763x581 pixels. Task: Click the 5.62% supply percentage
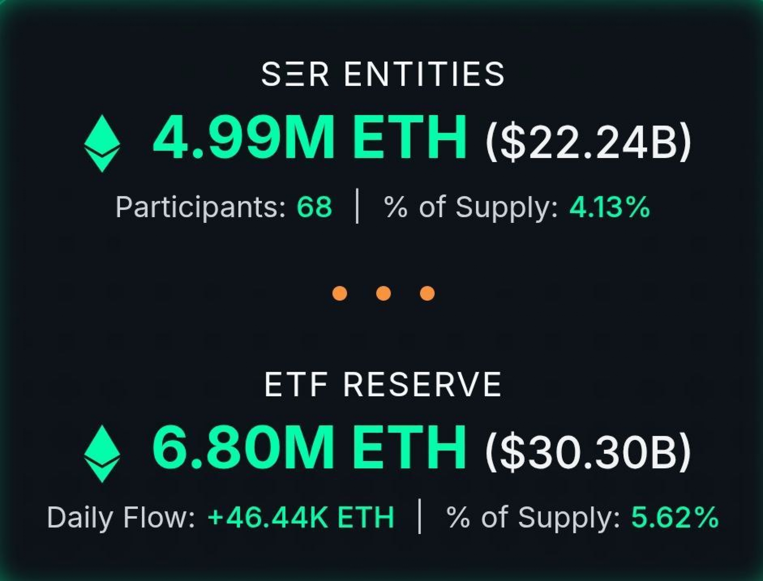tap(675, 517)
